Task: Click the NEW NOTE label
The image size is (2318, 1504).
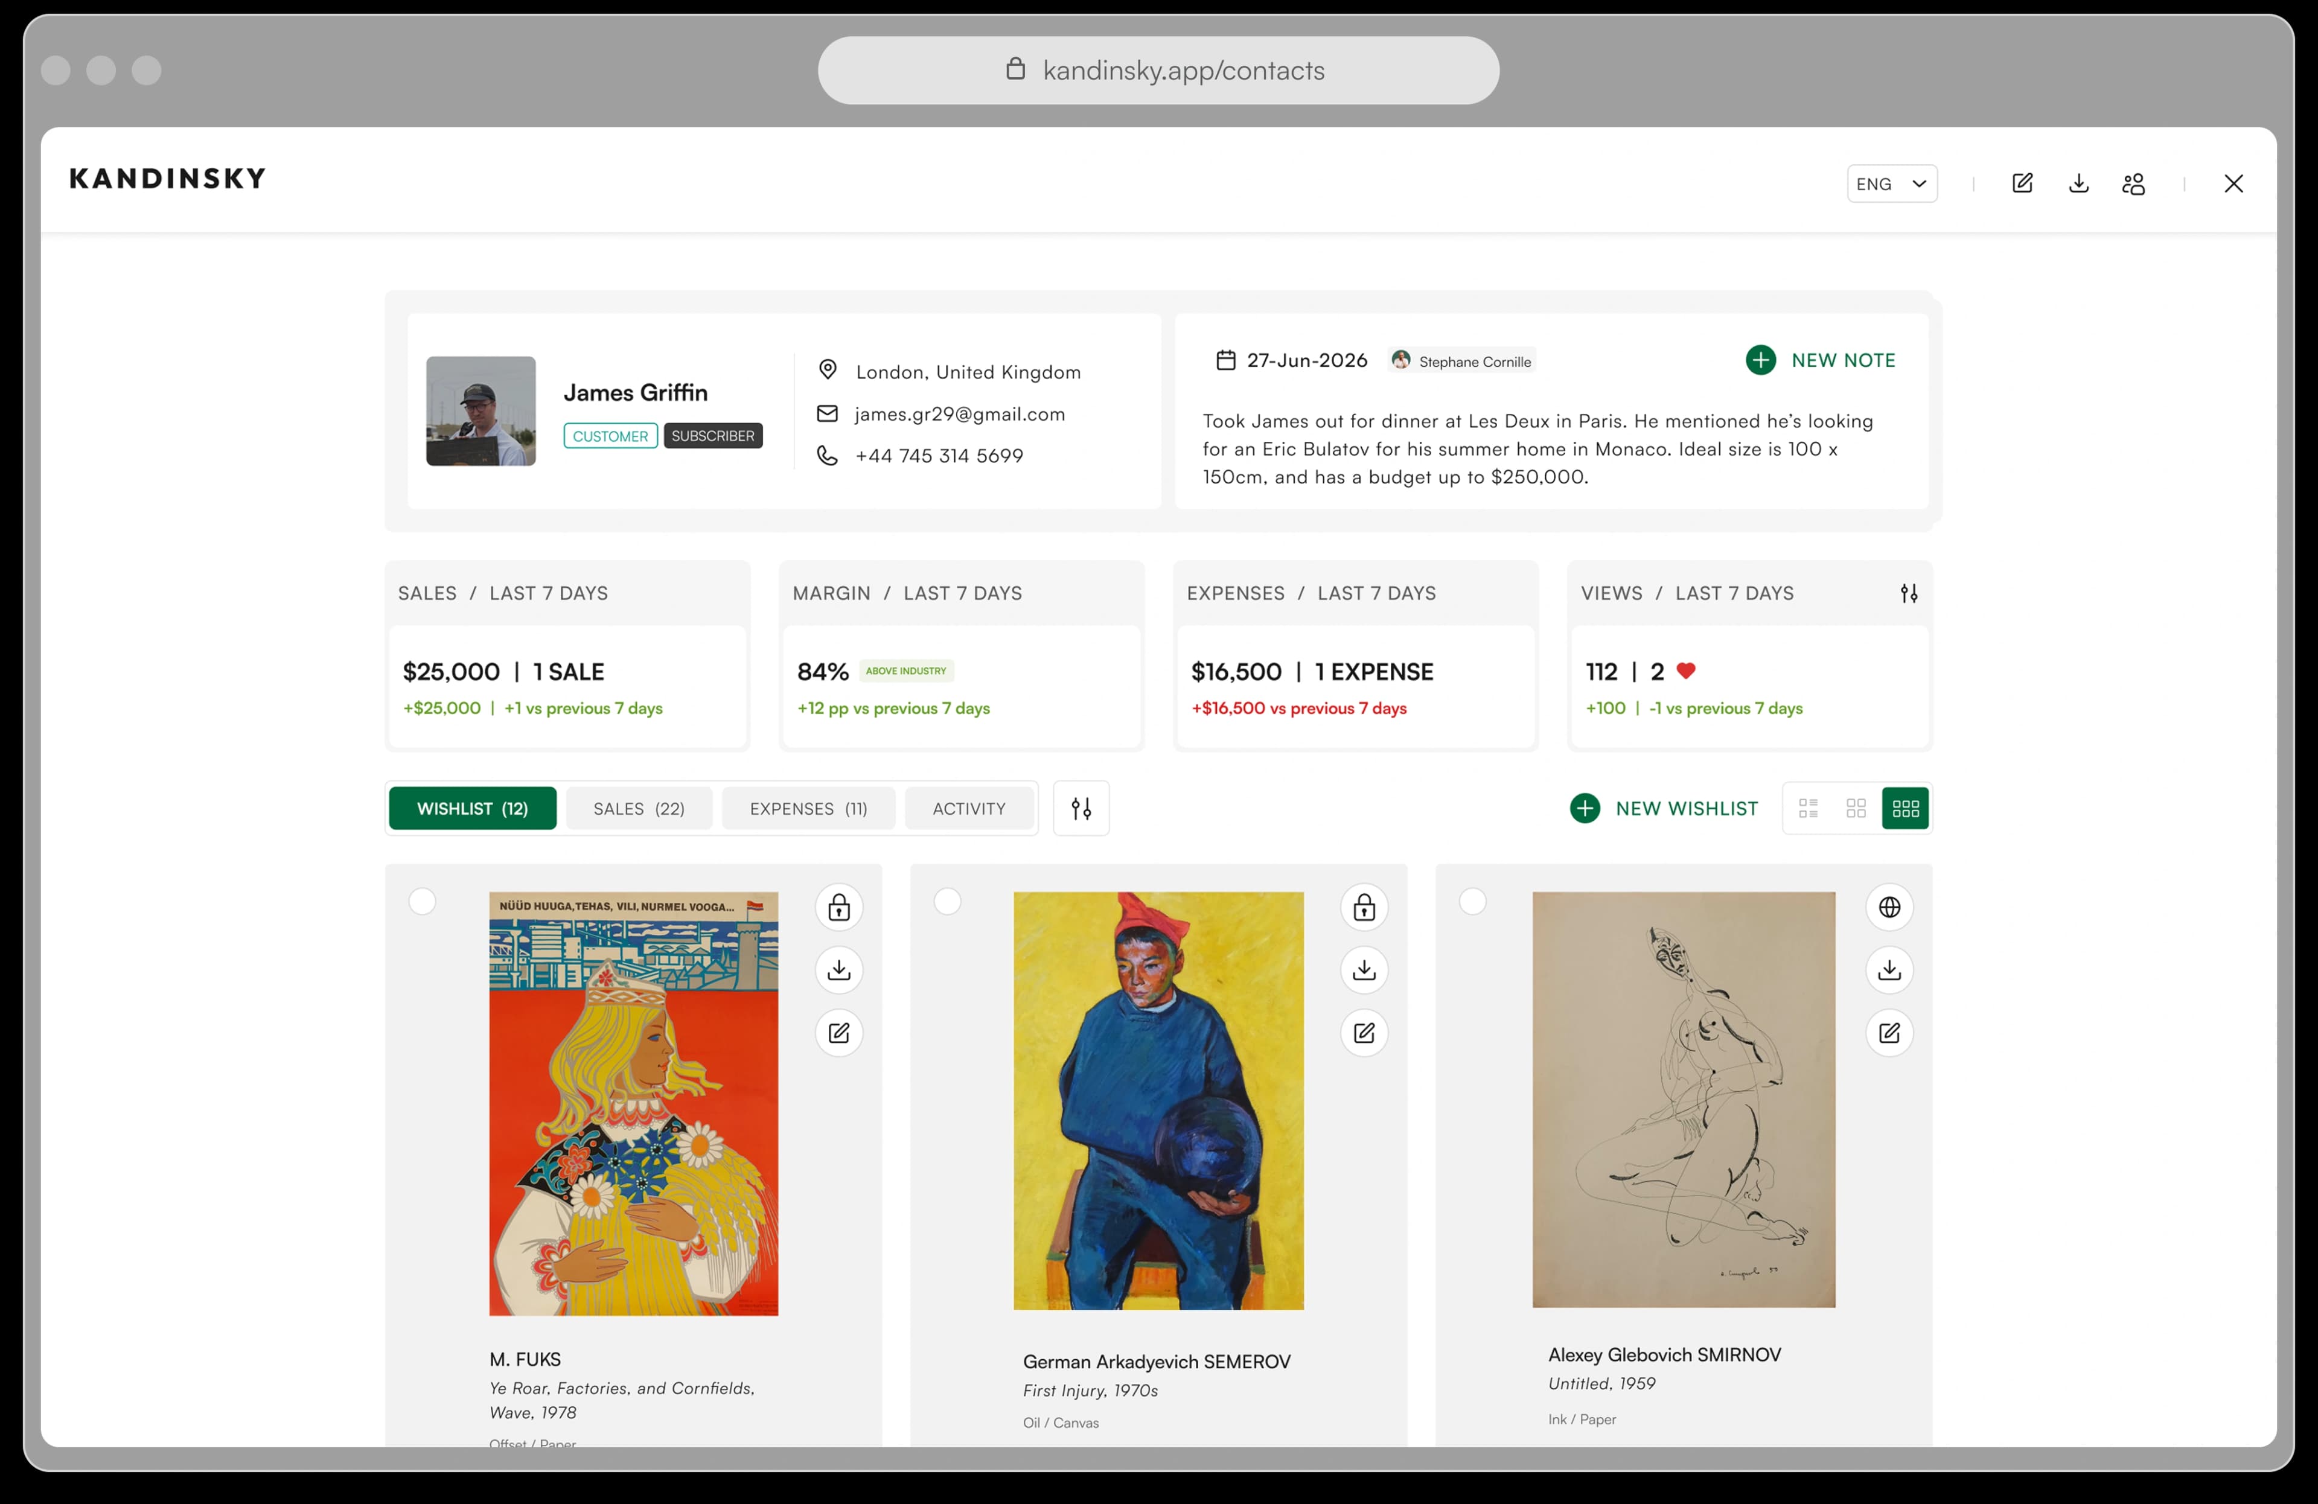Action: point(1843,360)
